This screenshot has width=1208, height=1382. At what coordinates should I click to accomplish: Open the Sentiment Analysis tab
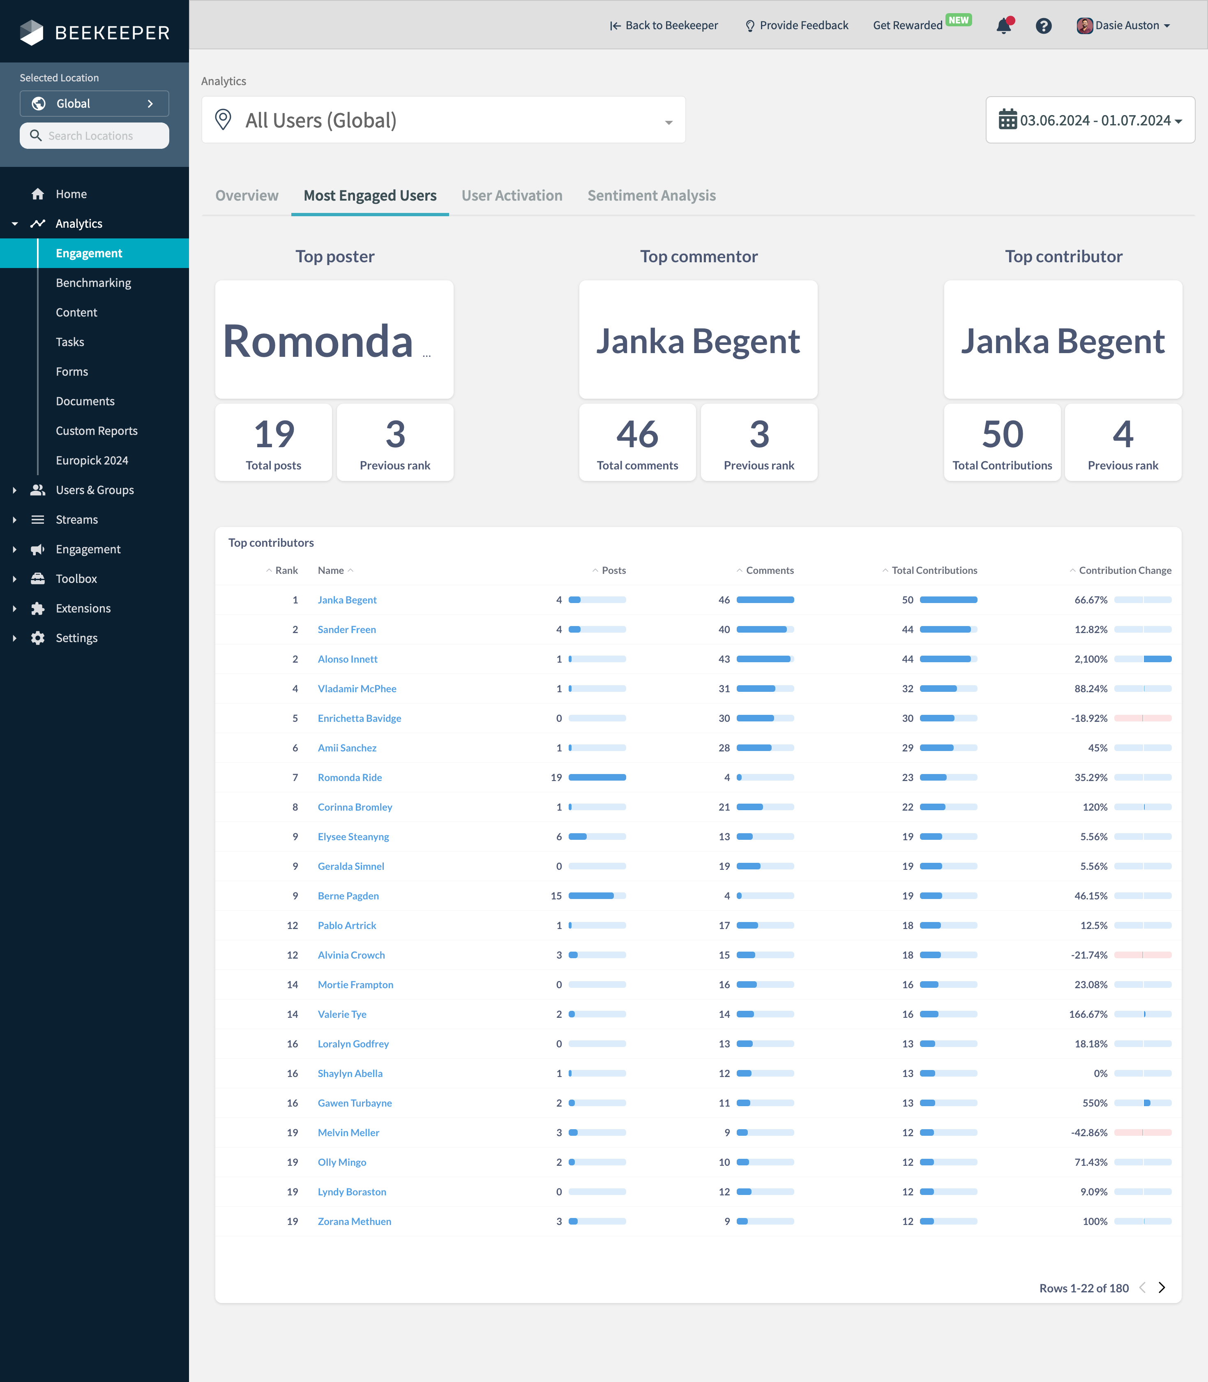point(651,196)
